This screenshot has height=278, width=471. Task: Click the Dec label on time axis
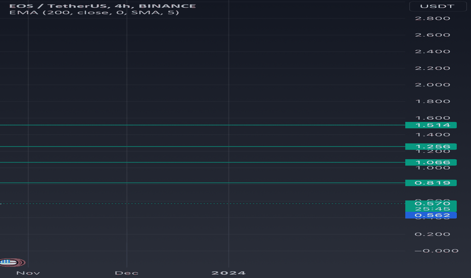pyautogui.click(x=126, y=273)
